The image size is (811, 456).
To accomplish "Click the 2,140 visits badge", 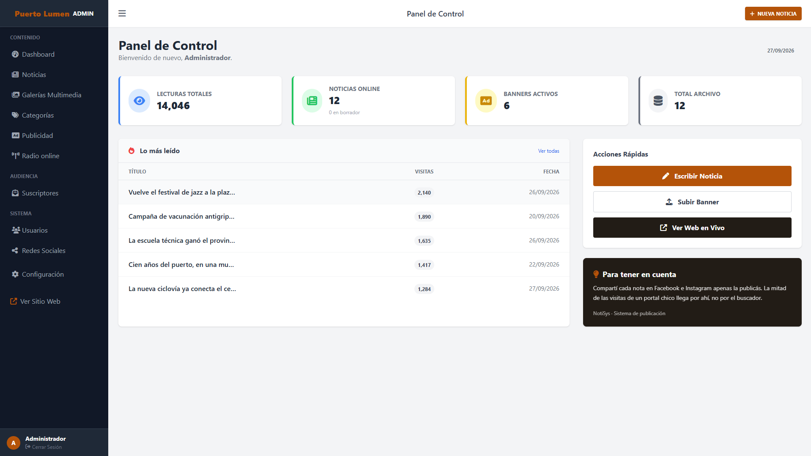I will point(424,192).
